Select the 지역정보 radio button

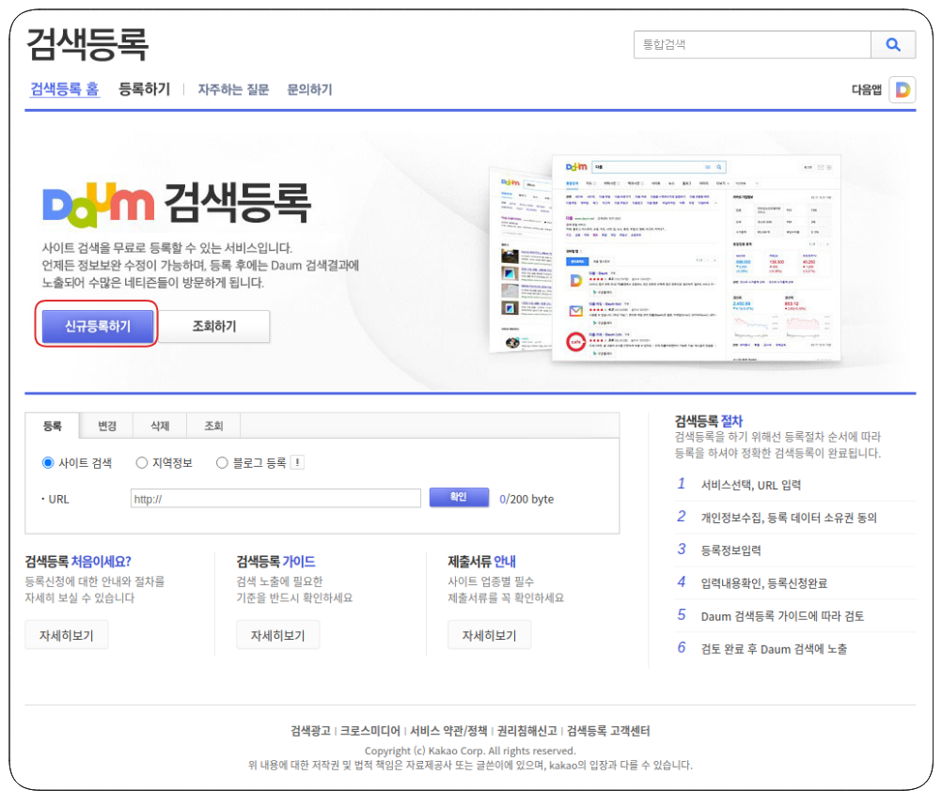click(142, 463)
